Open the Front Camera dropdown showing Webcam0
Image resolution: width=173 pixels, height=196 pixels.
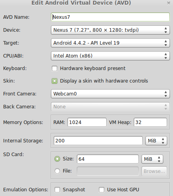tap(110, 94)
